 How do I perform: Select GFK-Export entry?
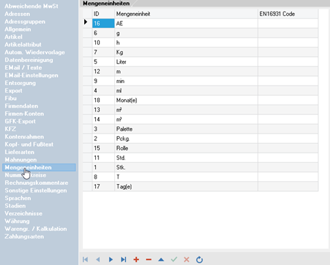20,121
